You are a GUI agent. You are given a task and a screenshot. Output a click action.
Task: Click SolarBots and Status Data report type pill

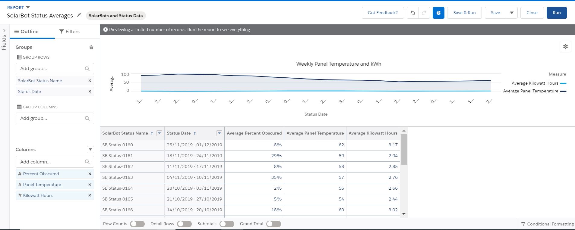point(116,16)
